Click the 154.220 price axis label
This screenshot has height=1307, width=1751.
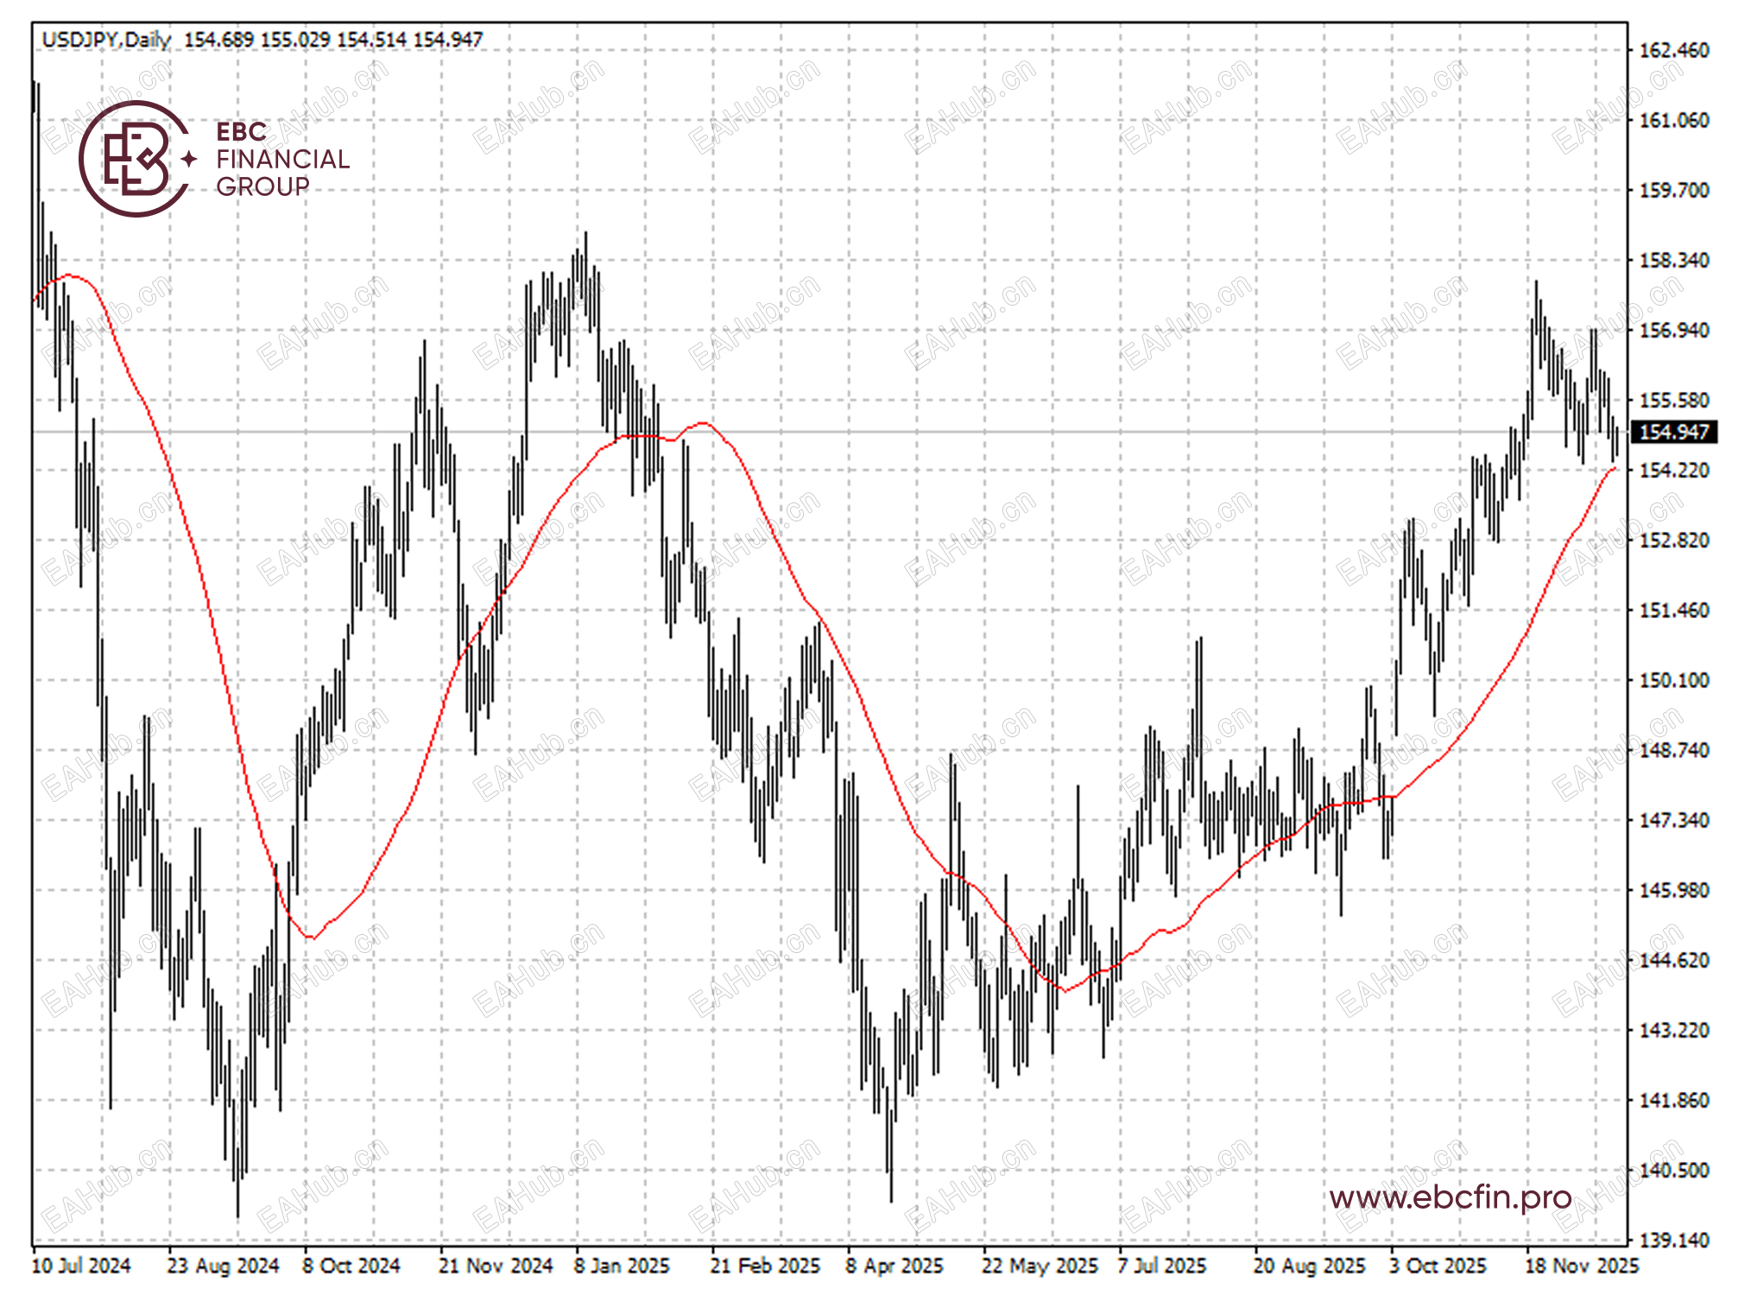1673,470
